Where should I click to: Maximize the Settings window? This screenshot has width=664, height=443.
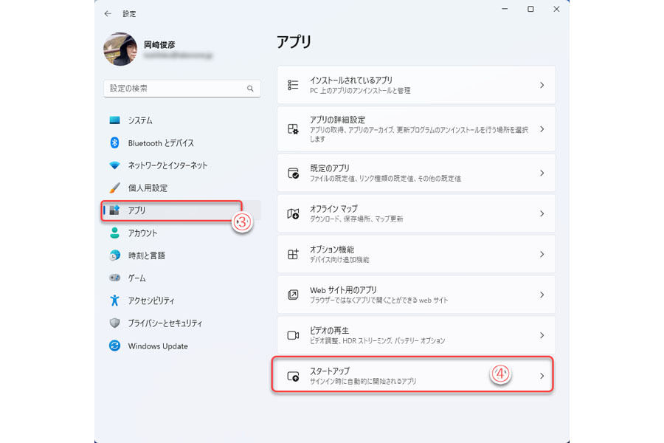[530, 9]
